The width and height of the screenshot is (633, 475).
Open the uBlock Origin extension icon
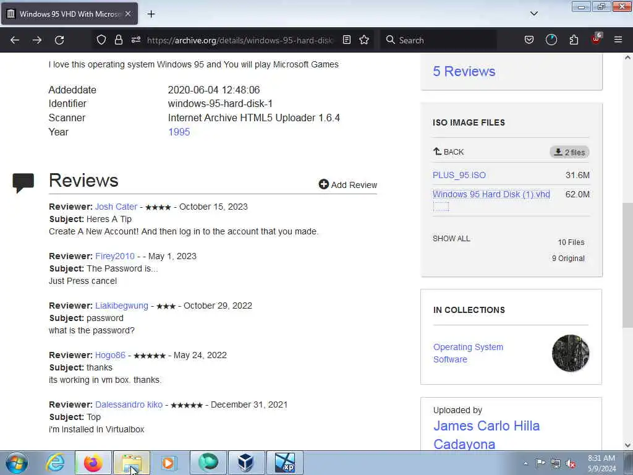tap(597, 39)
